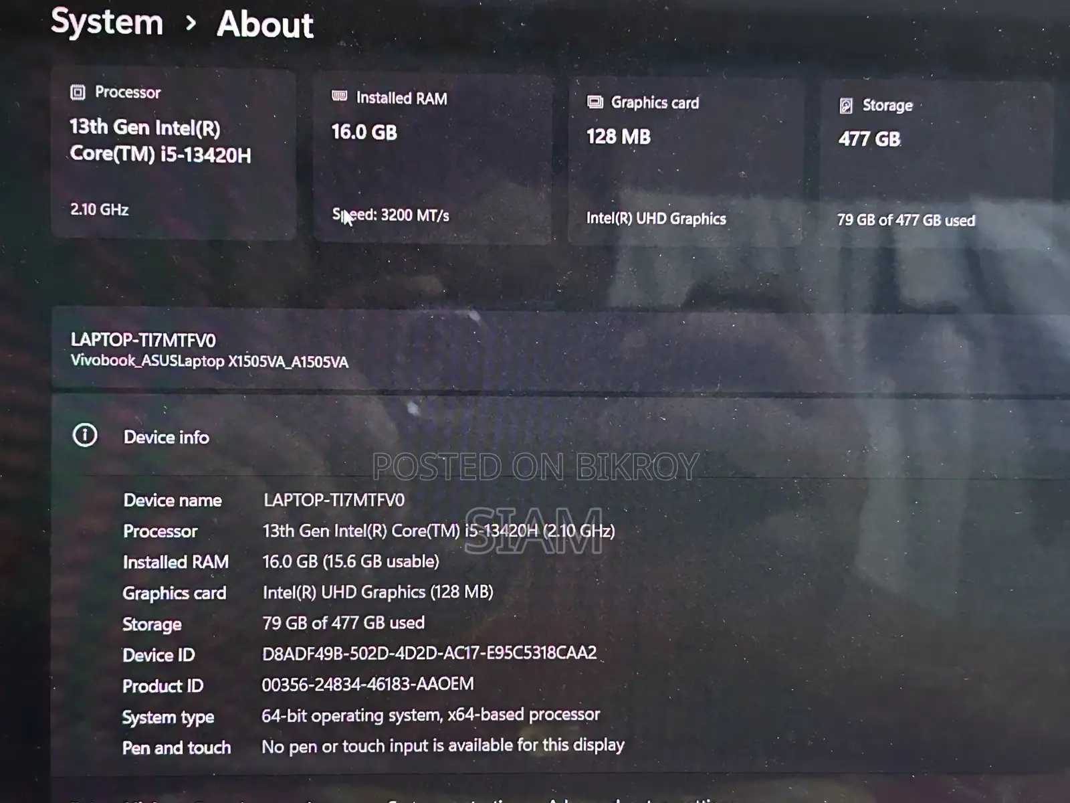Select '79 GB of 477 GB used' row value

pos(343,623)
